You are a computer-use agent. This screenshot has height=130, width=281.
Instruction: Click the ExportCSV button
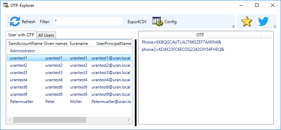(x=137, y=22)
